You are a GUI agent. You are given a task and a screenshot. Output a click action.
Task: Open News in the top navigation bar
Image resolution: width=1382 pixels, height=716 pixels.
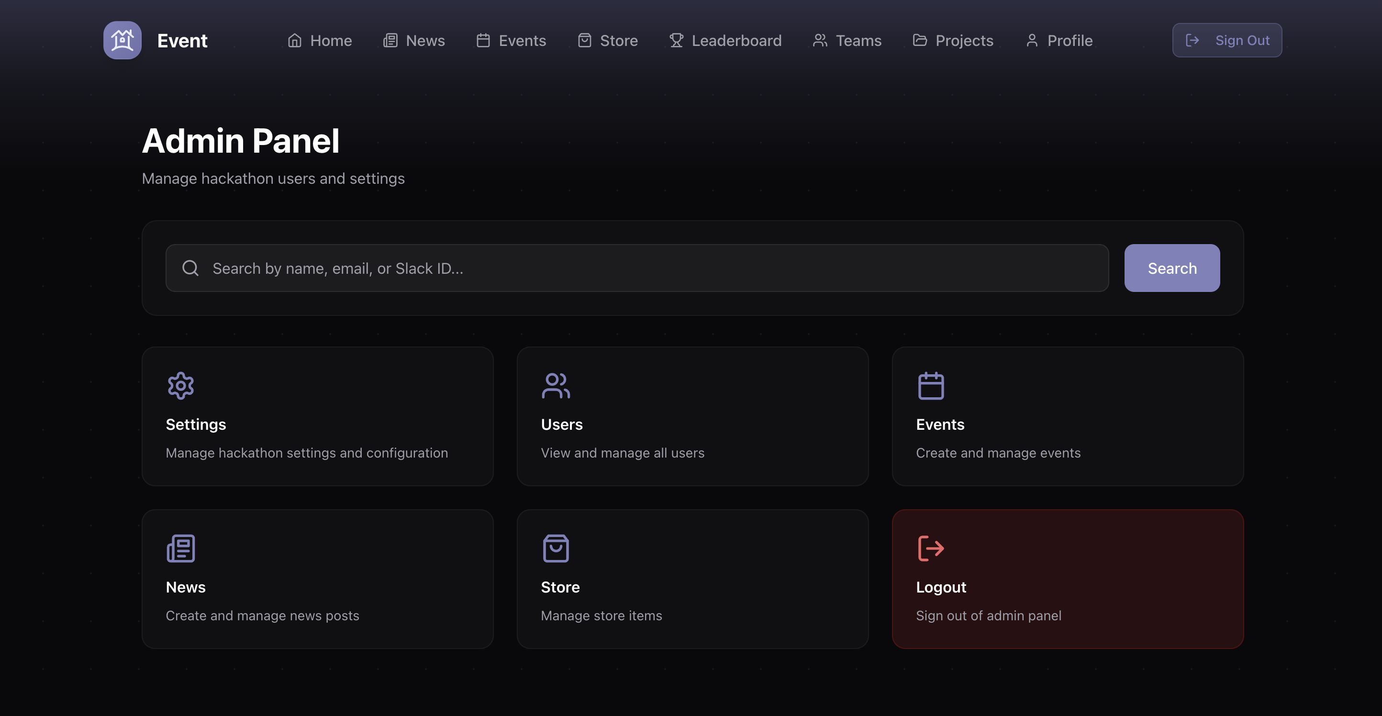point(414,40)
